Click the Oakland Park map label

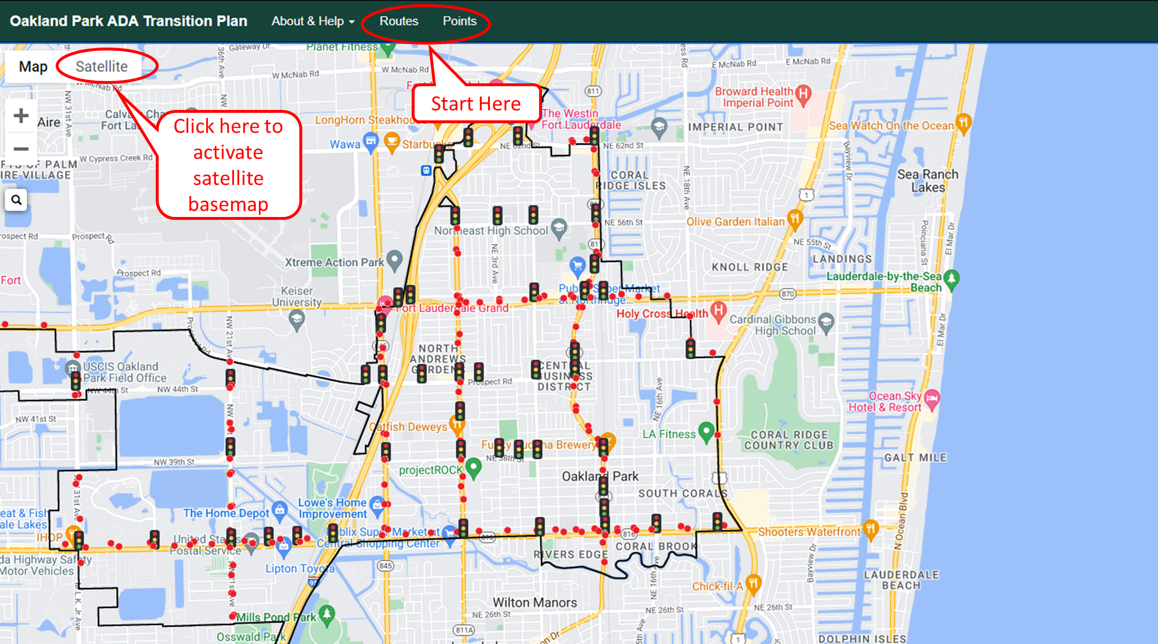(x=600, y=477)
